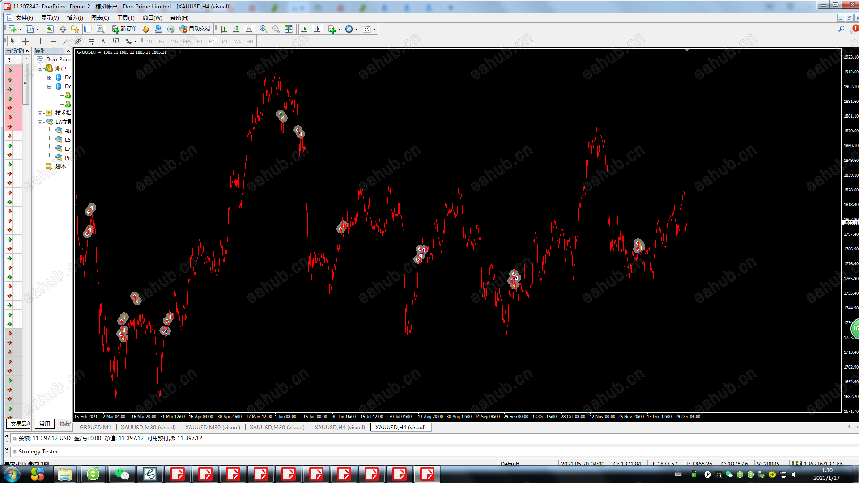Open the periodicity clock dropdown arrow
Viewport: 859px width, 483px height.
pyautogui.click(x=357, y=30)
